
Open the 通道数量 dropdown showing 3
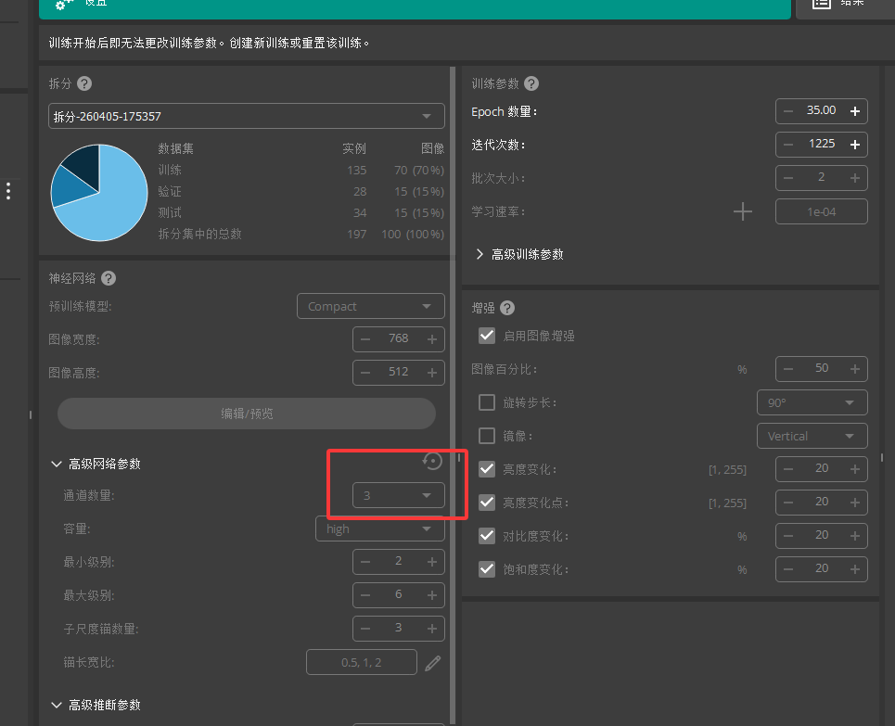pyautogui.click(x=398, y=496)
